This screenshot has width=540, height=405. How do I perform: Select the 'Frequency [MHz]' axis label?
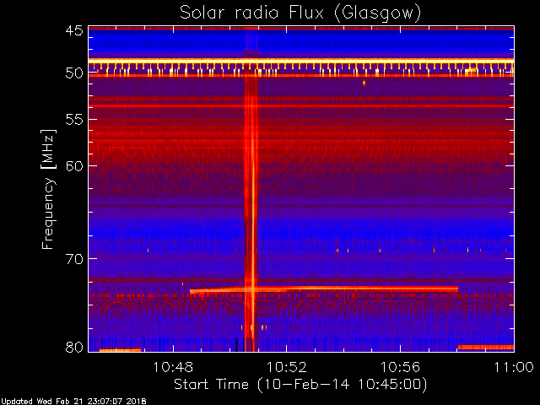pos(49,189)
